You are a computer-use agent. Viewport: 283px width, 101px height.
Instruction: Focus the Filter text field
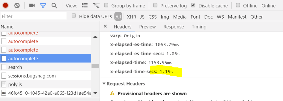[33, 16]
